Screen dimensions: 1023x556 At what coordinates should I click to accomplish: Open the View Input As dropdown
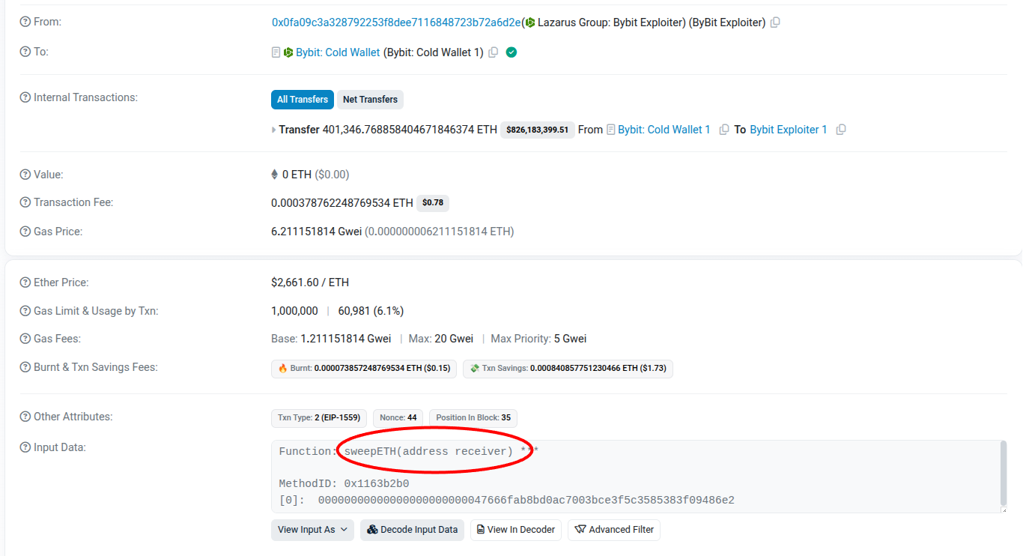coord(312,530)
